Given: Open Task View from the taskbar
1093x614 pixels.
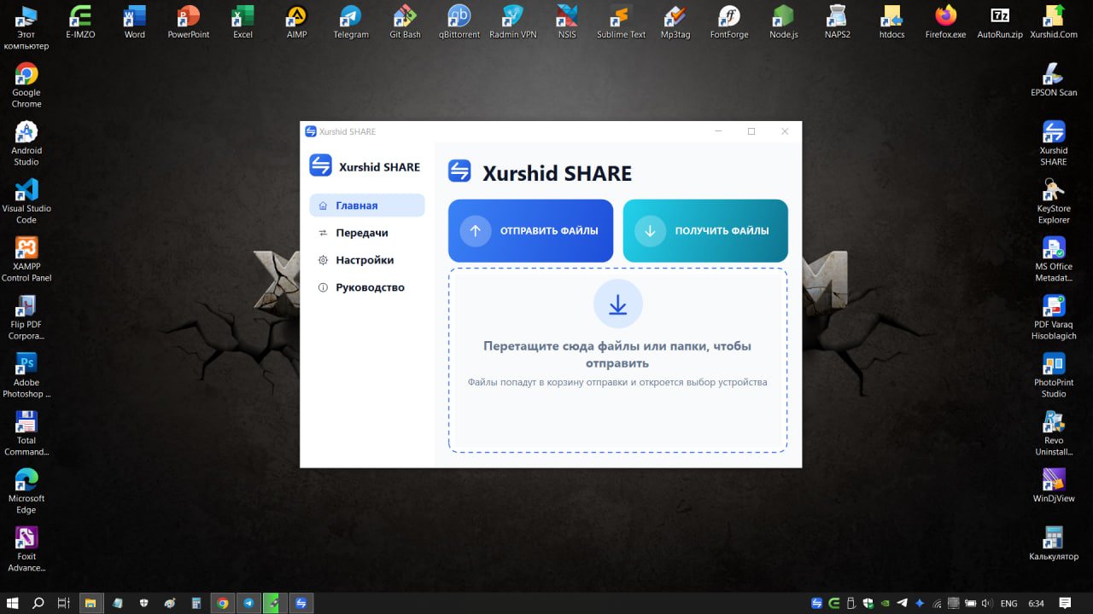Looking at the screenshot, I should point(63,603).
